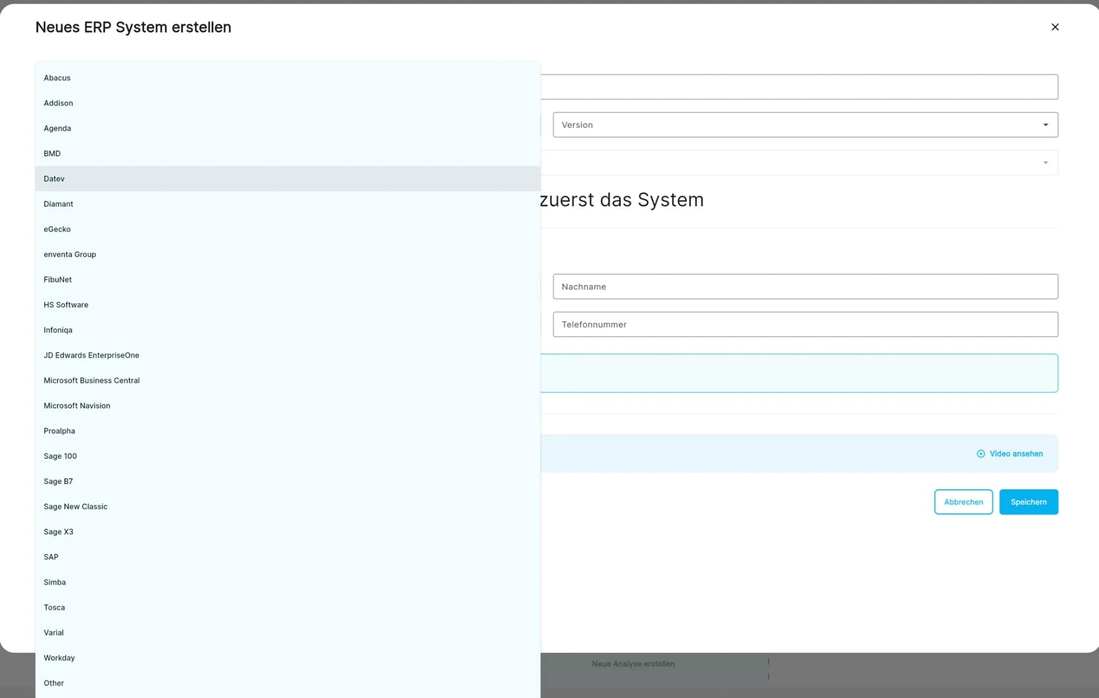Image resolution: width=1099 pixels, height=698 pixels.
Task: Select SAP as the ERP system
Action: (288, 556)
